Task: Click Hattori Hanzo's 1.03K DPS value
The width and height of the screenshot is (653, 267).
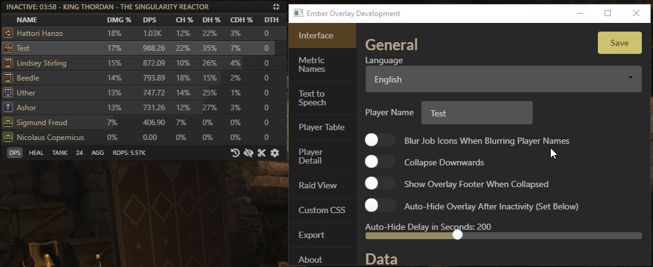Action: click(152, 33)
